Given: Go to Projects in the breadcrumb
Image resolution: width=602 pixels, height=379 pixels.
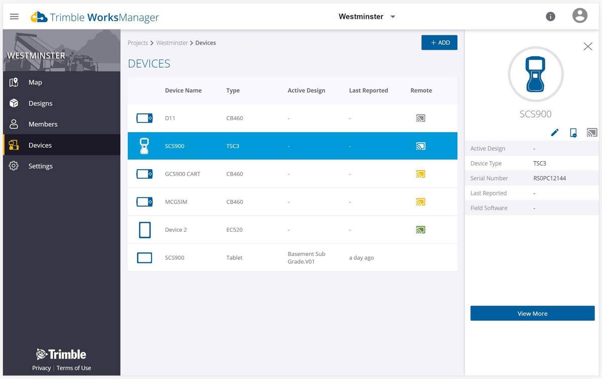Looking at the screenshot, I should (x=137, y=43).
